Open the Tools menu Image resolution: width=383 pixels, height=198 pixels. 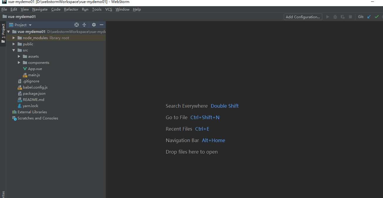97,9
